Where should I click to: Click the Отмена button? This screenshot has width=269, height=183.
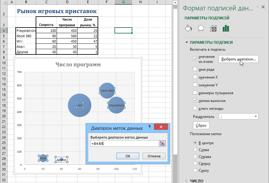pyautogui.click(x=154, y=156)
